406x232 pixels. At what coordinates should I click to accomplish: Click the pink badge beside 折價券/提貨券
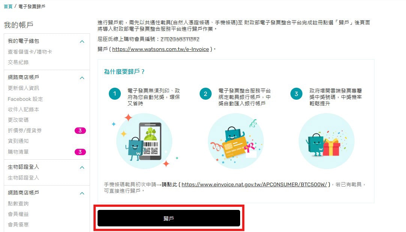point(80,130)
